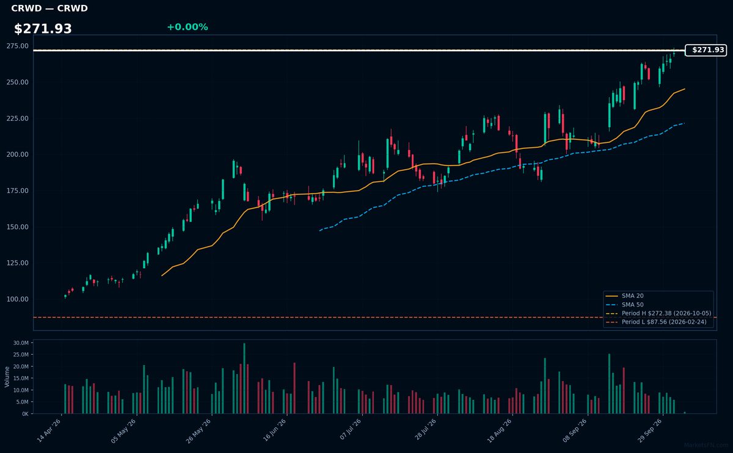Viewport: 733px width, 453px height.
Task: Select the 26 May '26 date label
Action: tap(199, 430)
